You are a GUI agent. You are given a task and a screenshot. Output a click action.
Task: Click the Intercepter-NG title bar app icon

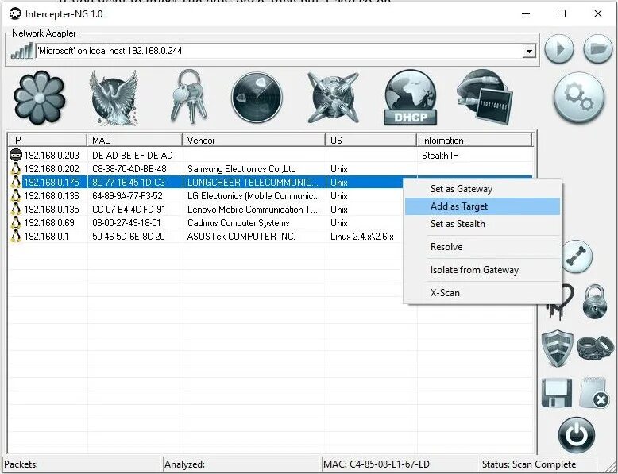15,13
